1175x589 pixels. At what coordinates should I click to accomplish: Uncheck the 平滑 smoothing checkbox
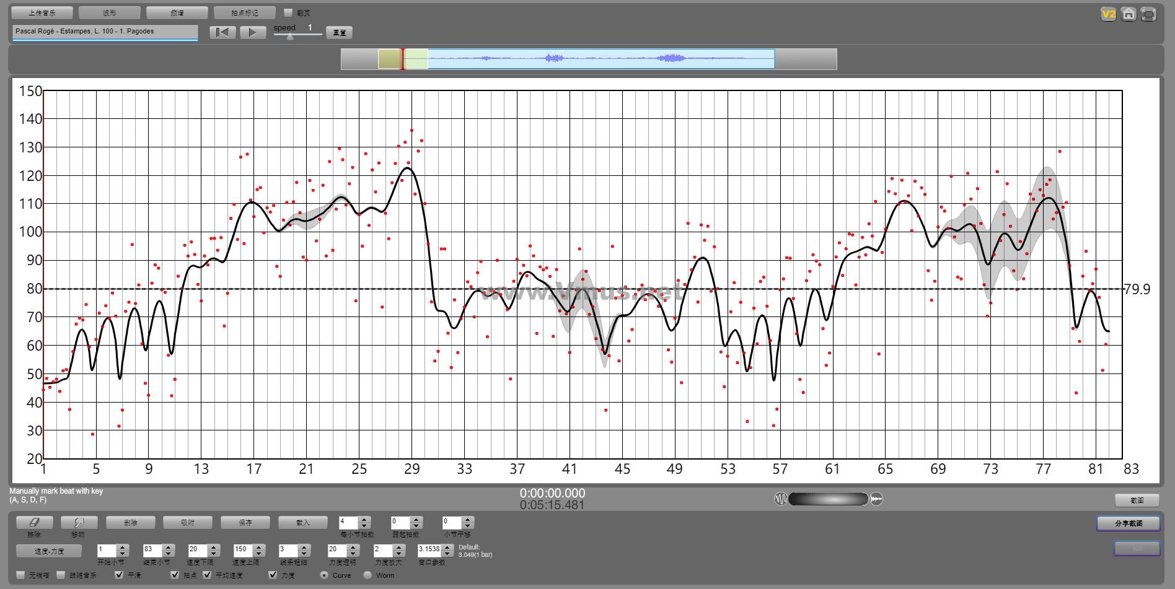click(x=119, y=575)
